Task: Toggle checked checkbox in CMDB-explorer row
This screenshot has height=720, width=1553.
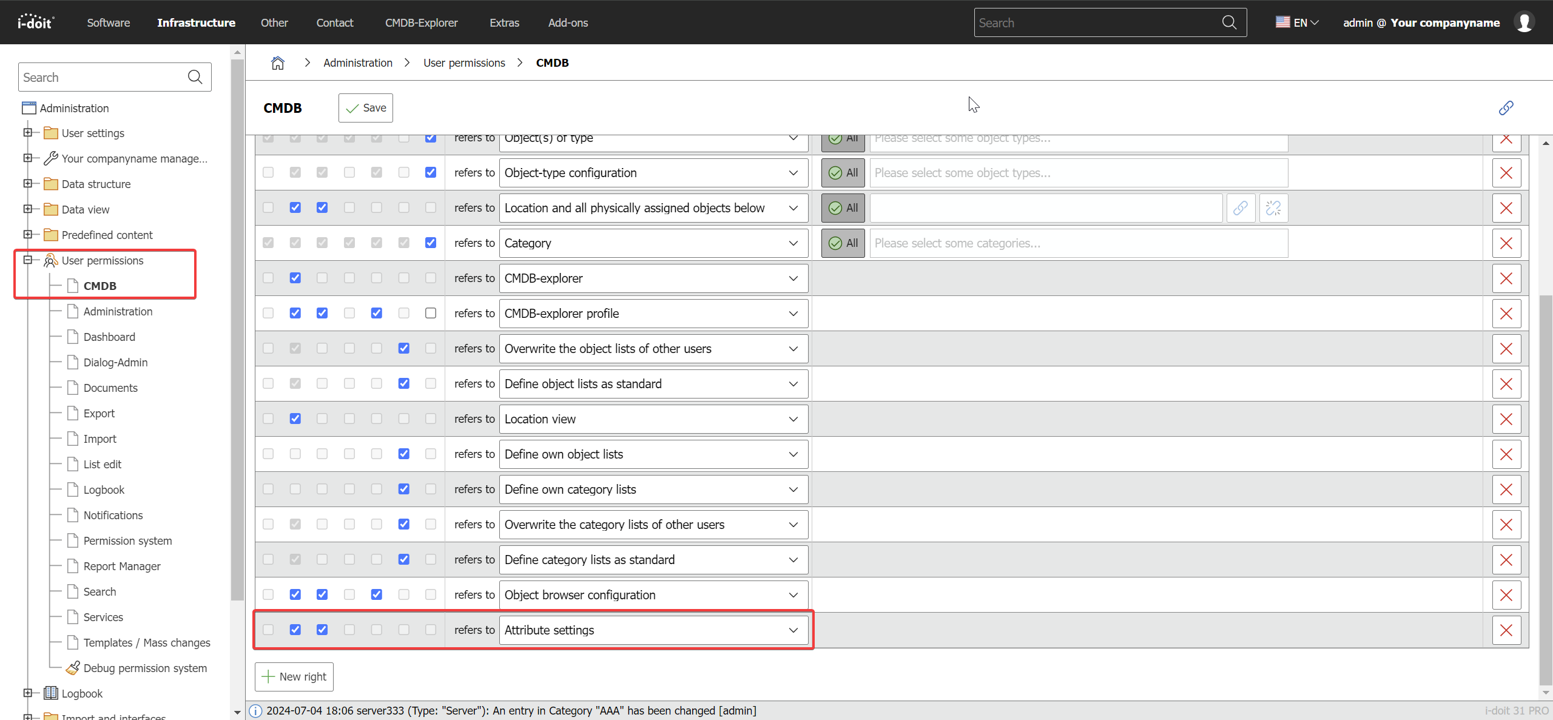Action: coord(295,278)
